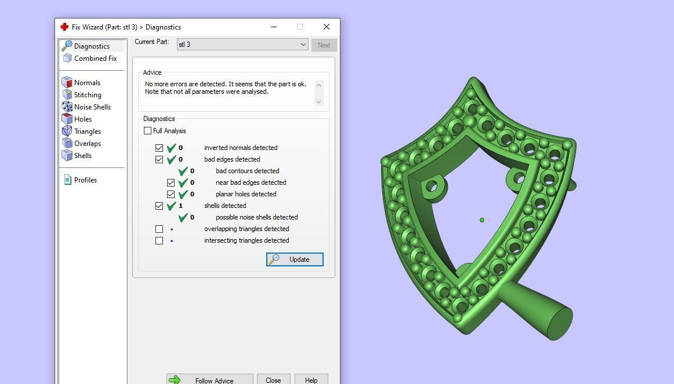Click the Combined Fix icon

coord(67,58)
